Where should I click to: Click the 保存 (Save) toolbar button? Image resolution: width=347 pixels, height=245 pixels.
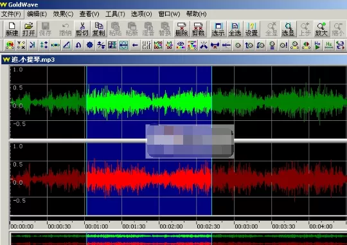pyautogui.click(x=45, y=29)
